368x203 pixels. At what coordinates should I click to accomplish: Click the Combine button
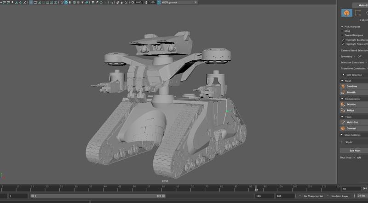click(x=354, y=87)
